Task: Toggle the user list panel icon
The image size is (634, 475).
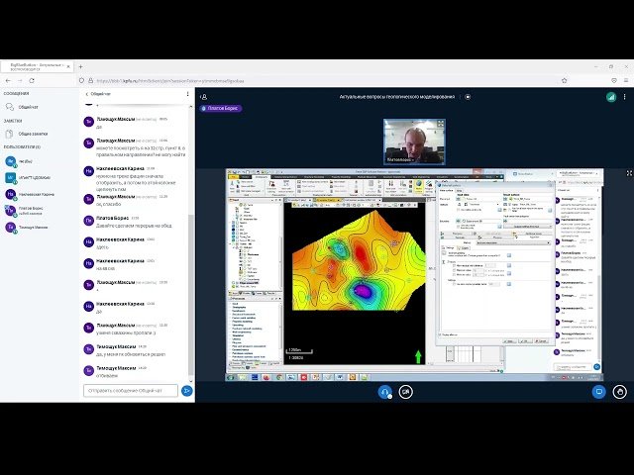Action: tap(203, 97)
